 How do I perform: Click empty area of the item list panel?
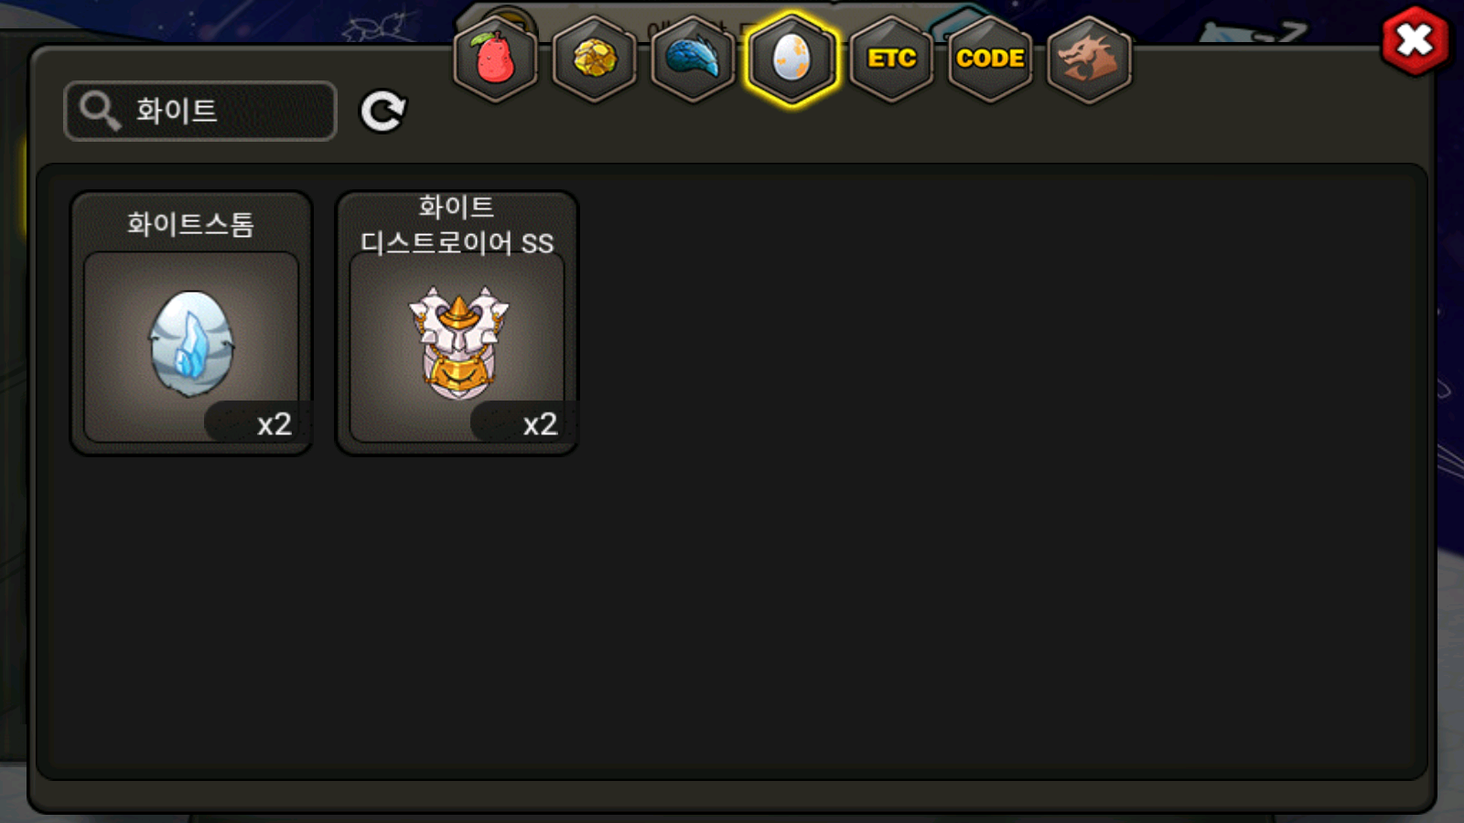(x=915, y=549)
